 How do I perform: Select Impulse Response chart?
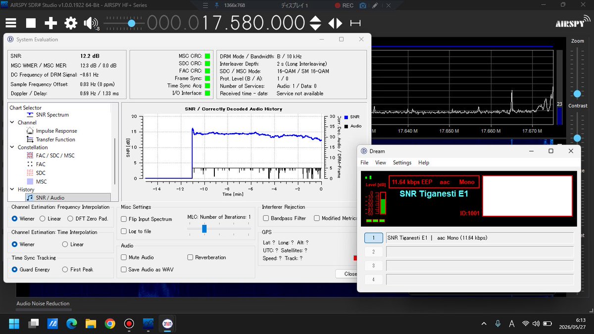51,131
